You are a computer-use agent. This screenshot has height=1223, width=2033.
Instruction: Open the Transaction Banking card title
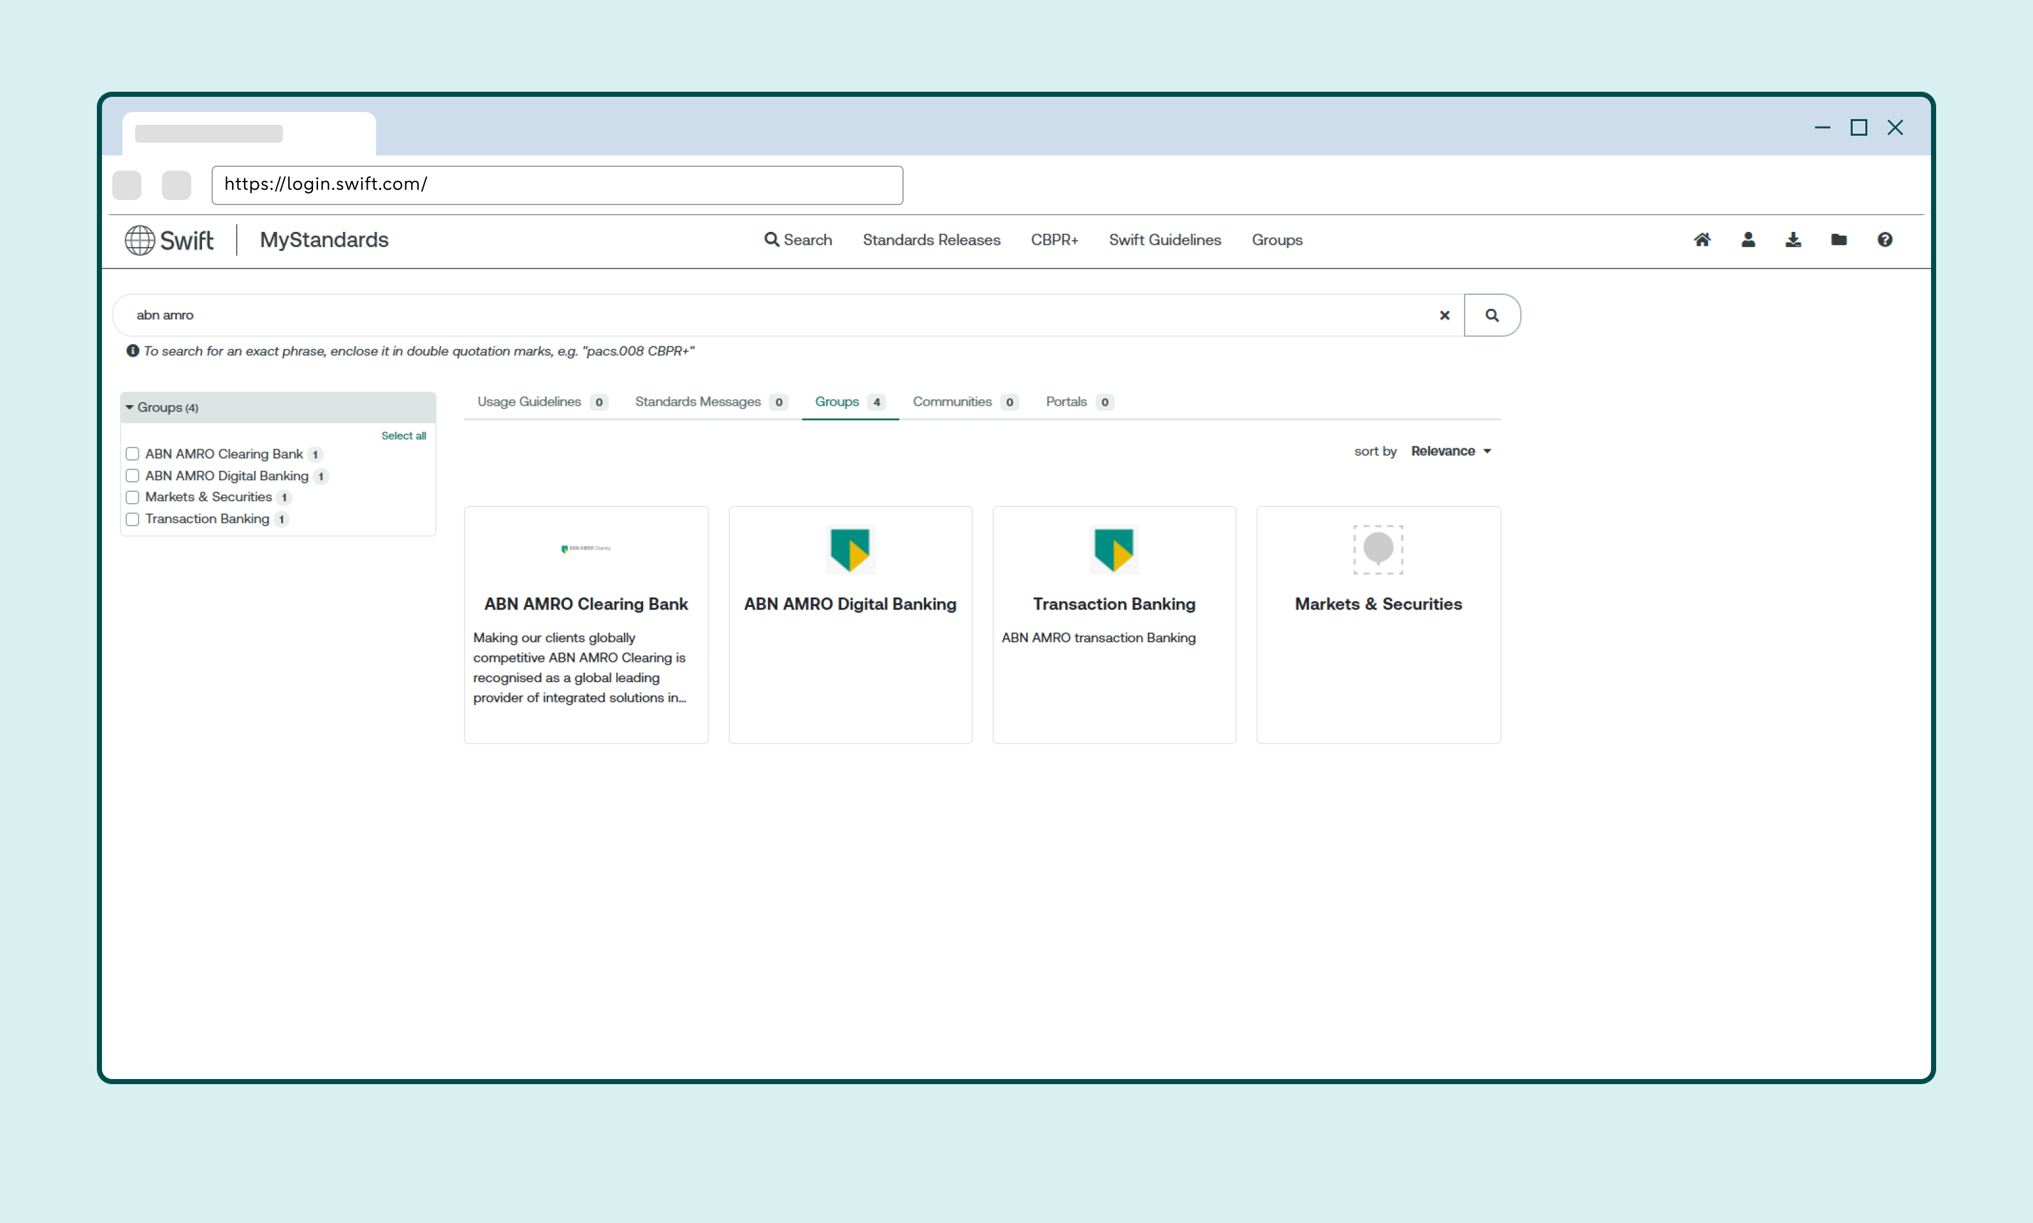[1114, 604]
